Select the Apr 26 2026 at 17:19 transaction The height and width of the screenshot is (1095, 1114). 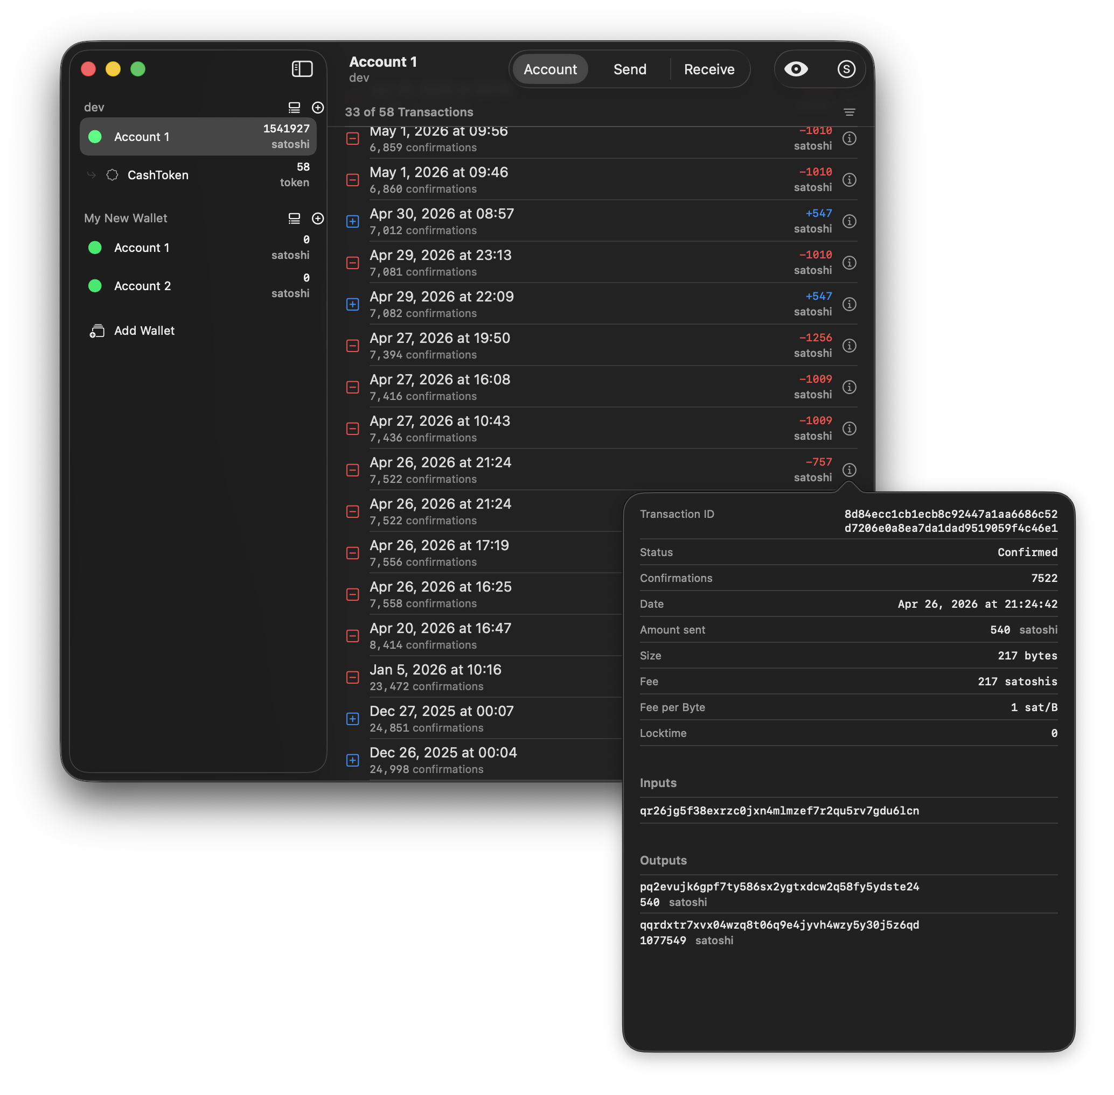483,553
